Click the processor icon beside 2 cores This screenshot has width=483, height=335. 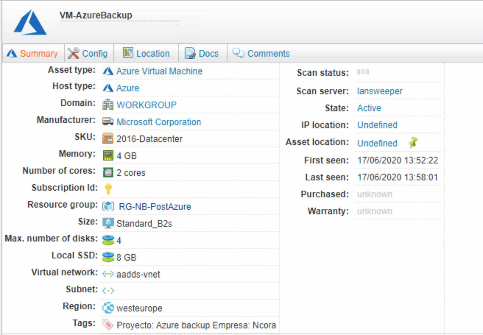[108, 173]
